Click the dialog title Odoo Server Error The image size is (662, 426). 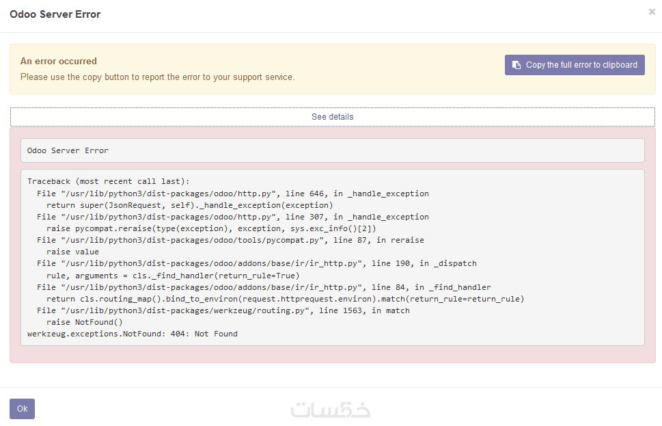click(55, 14)
